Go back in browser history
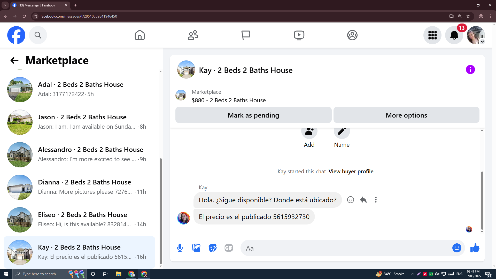496x279 pixels. pos(6,16)
